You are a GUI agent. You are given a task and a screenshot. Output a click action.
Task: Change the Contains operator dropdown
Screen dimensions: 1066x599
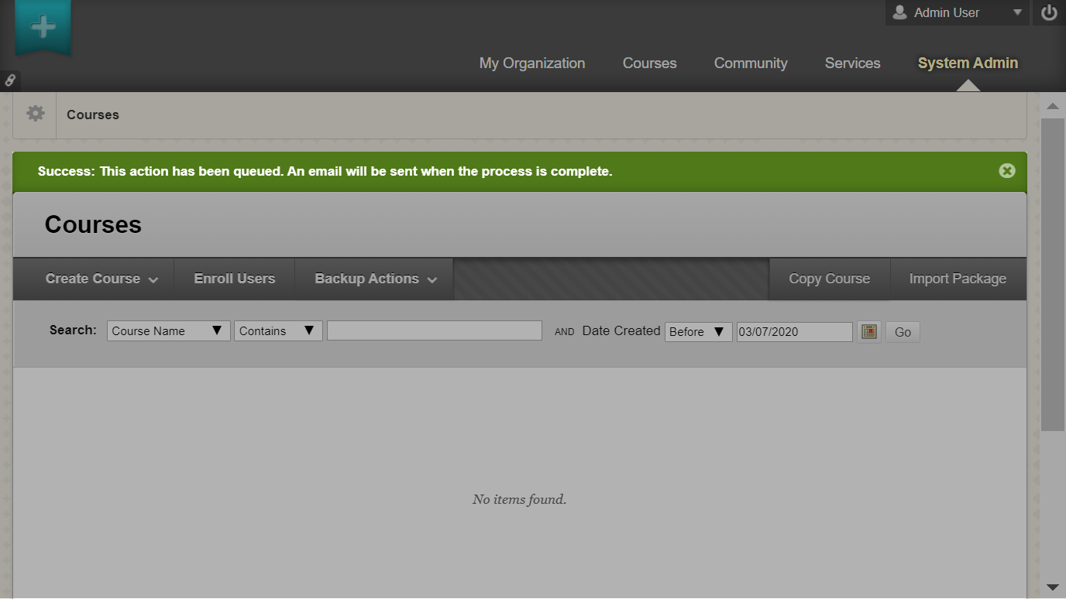pyautogui.click(x=278, y=330)
